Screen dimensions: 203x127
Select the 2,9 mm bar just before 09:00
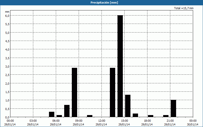tap(74, 92)
